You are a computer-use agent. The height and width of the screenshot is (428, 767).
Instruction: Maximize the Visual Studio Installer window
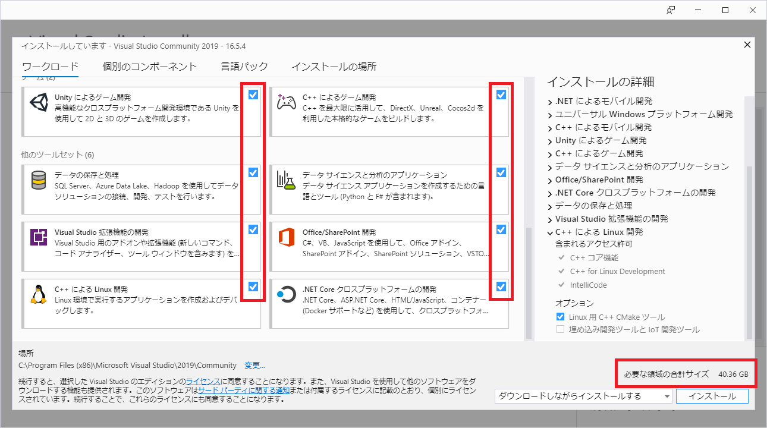point(725,10)
